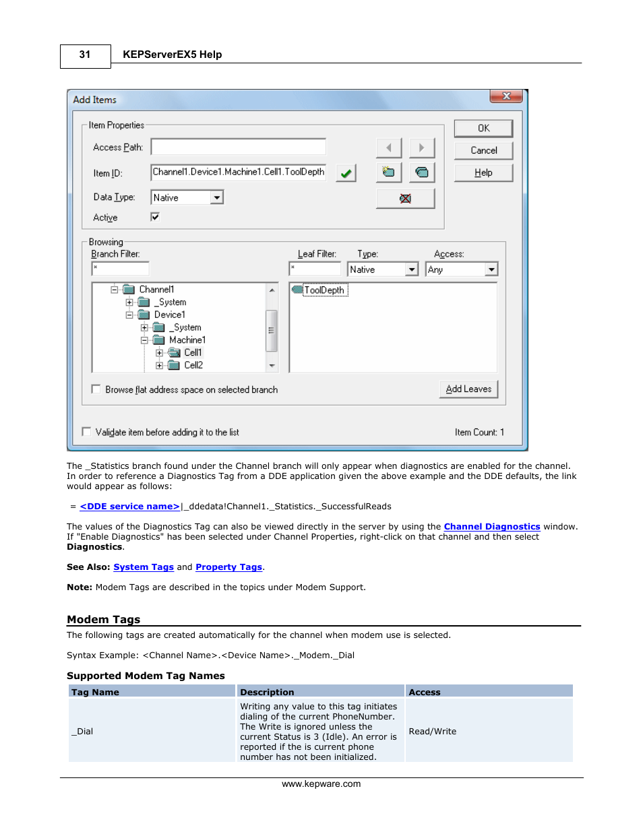
Task: Click the Help button in dialog
Action: [483, 172]
